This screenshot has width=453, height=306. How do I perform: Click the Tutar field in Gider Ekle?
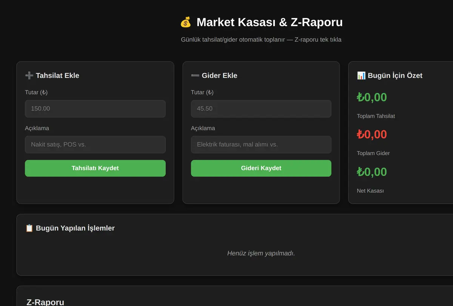261,109
